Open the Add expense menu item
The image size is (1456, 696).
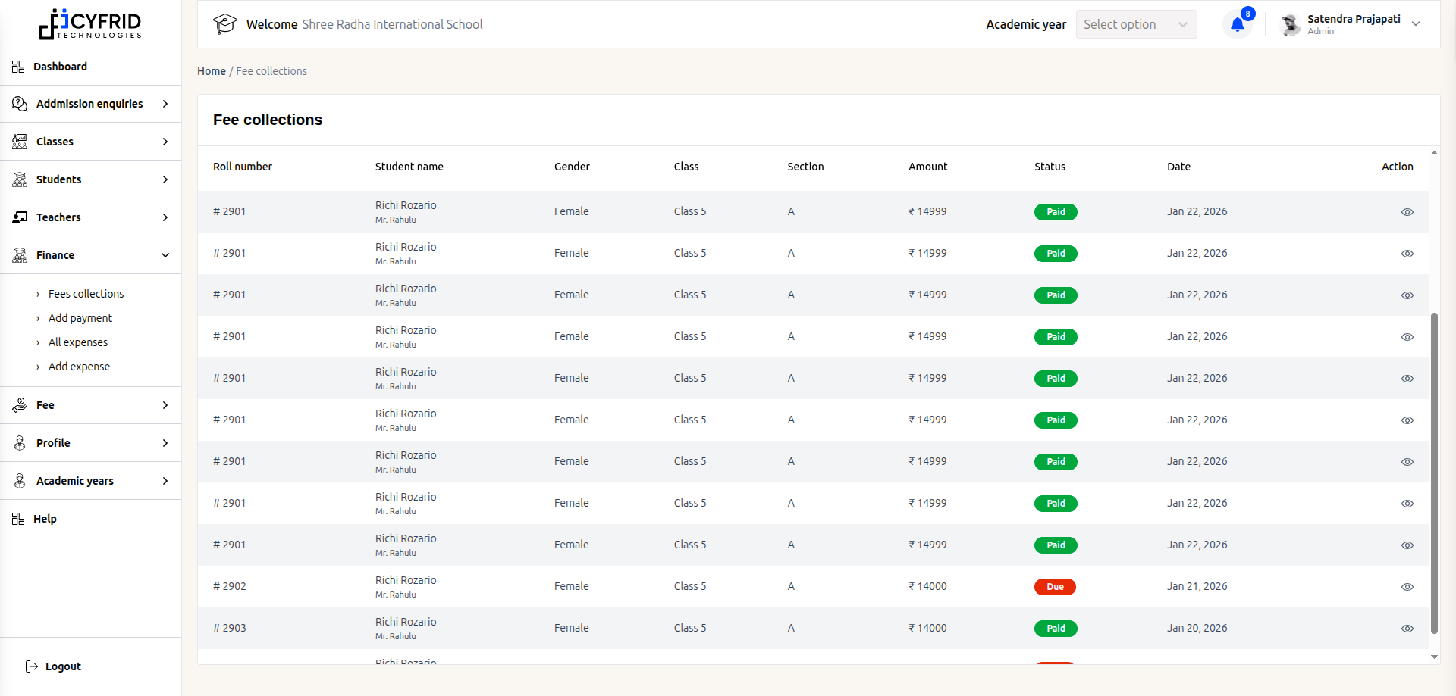tap(78, 367)
